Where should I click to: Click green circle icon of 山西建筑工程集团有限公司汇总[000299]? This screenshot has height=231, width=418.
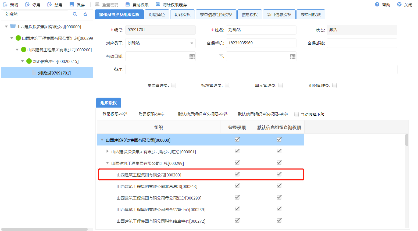(18, 38)
